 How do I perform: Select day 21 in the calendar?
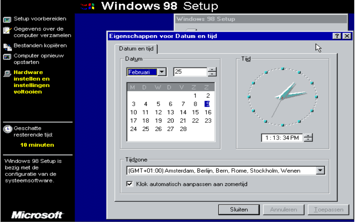click(x=183, y=121)
